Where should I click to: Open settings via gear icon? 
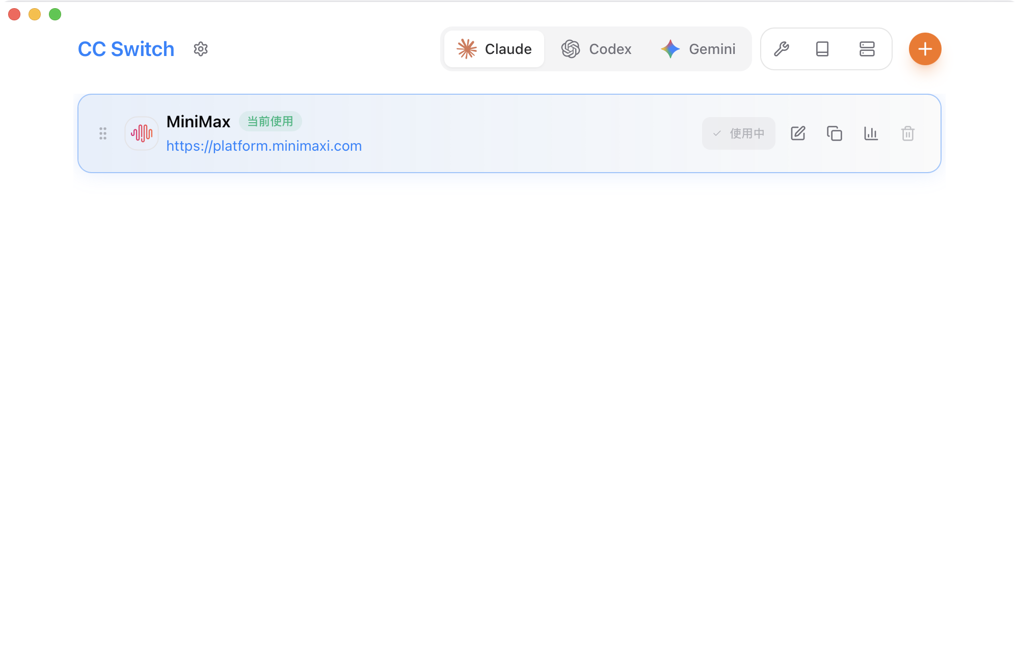[x=201, y=49]
